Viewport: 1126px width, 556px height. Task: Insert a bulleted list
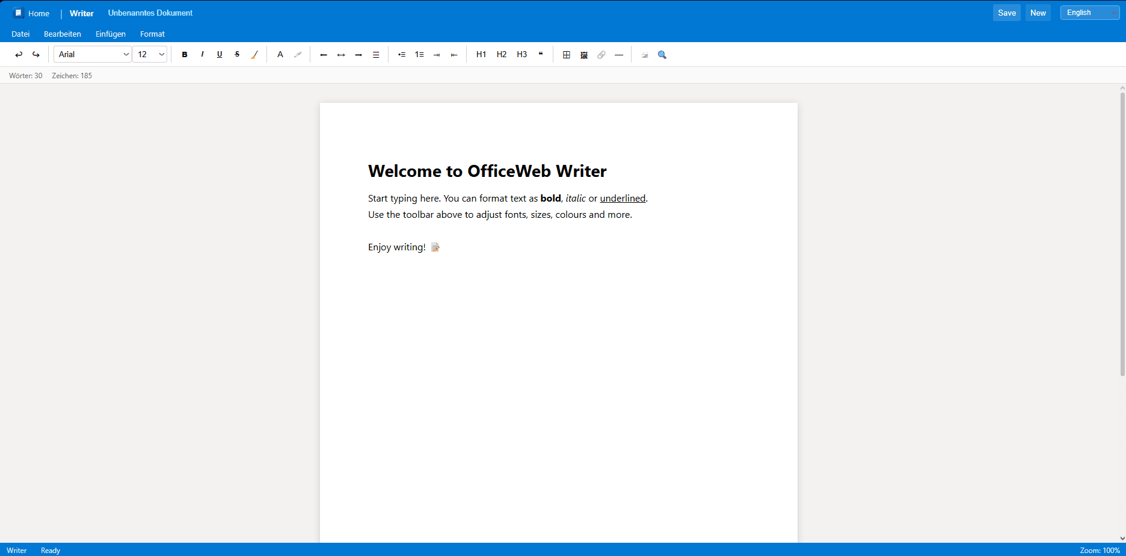coord(401,54)
